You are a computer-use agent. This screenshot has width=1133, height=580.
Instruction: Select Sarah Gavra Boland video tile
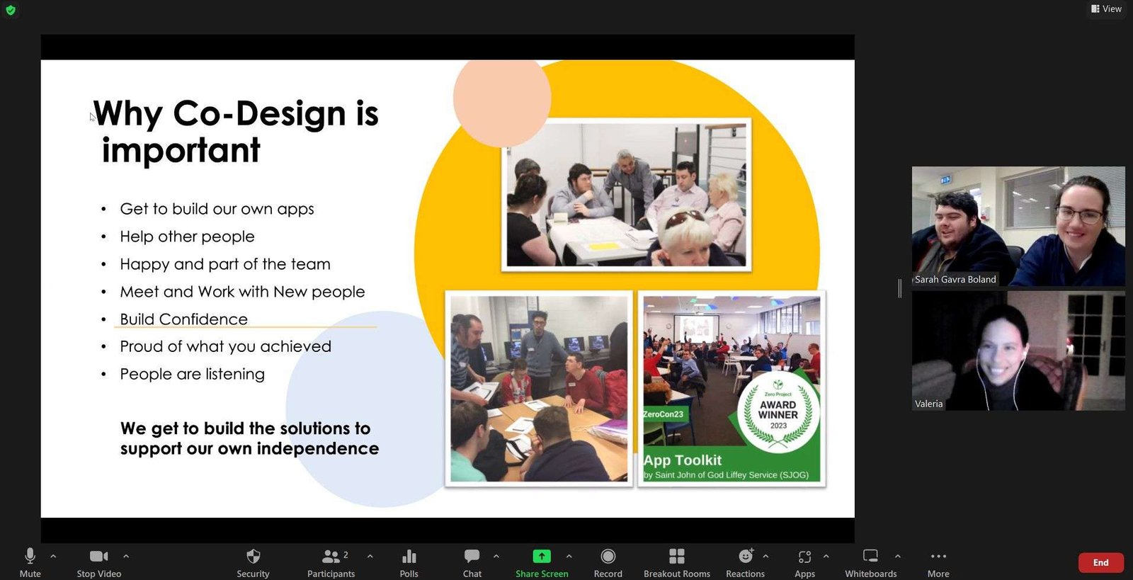(x=1018, y=226)
